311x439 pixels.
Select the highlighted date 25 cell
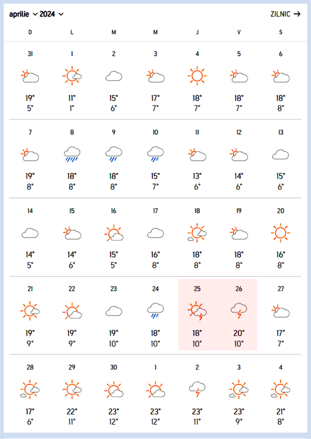pyautogui.click(x=197, y=315)
